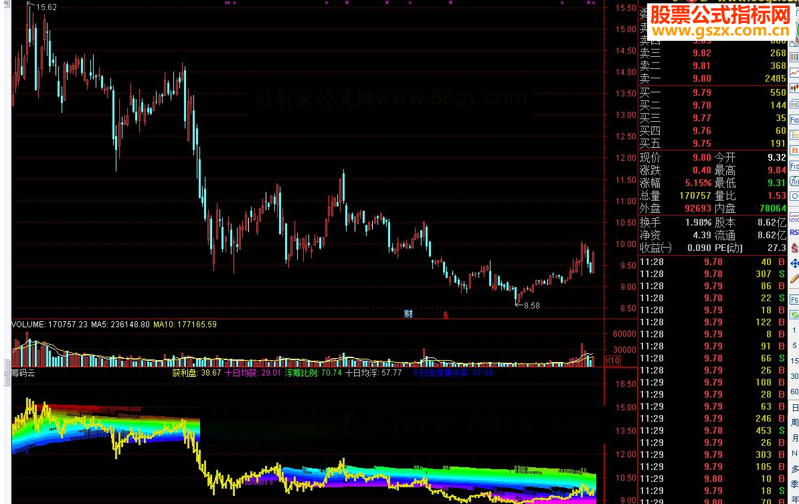Switch to 60-minute period

coord(794,392)
